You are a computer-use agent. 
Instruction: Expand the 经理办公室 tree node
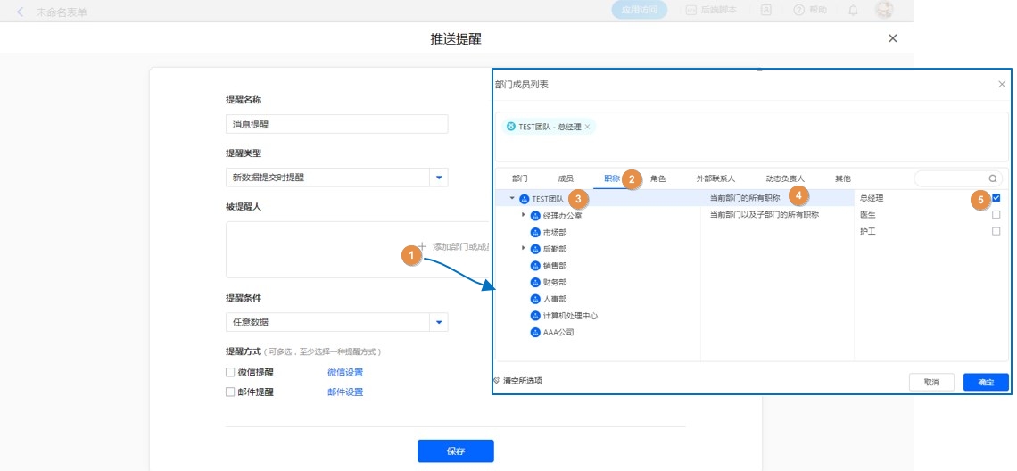[x=524, y=215]
